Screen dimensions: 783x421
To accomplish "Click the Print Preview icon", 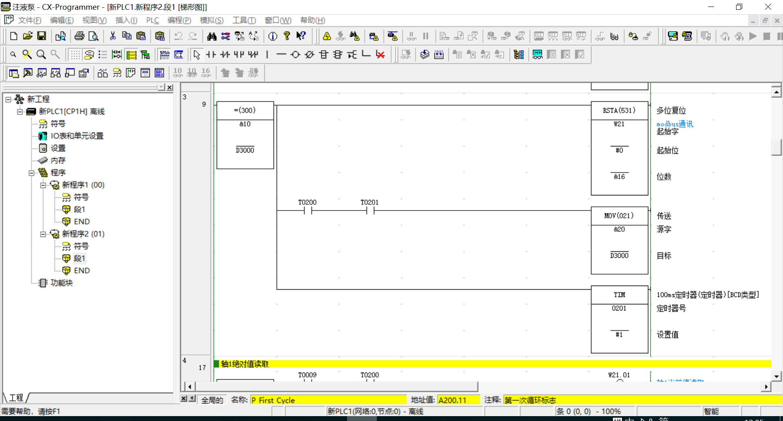I will 93,36.
